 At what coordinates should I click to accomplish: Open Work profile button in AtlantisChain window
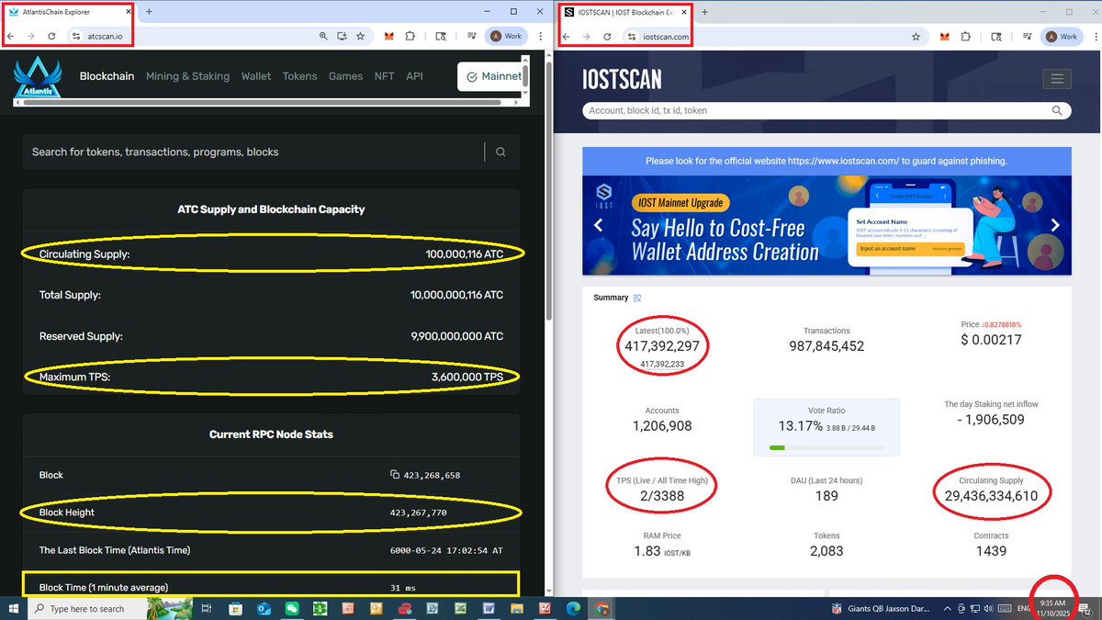point(506,36)
